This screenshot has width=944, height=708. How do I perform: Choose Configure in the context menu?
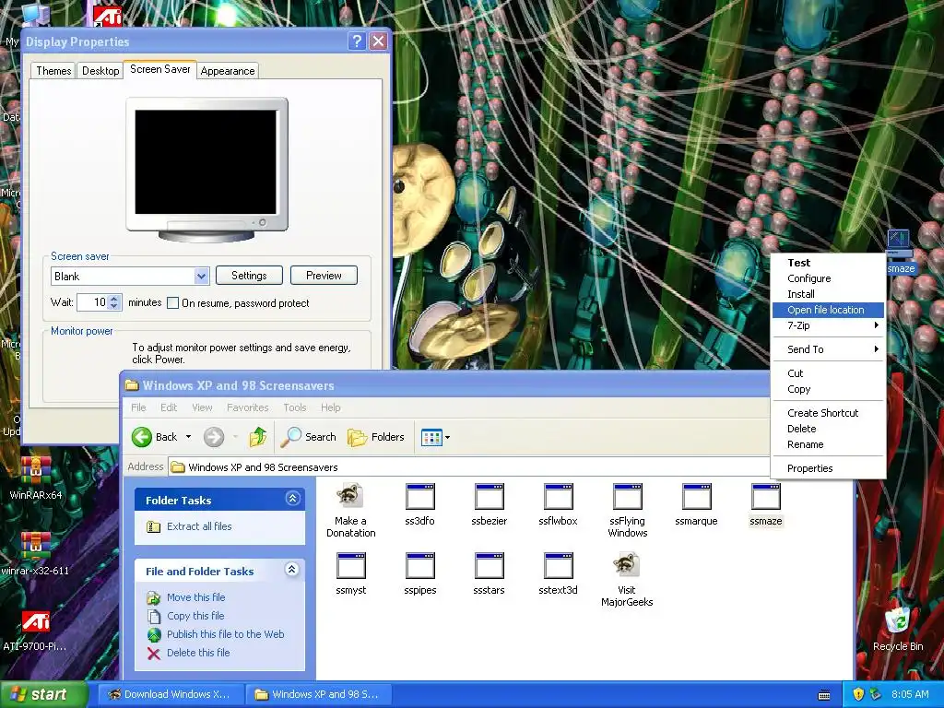pos(828,278)
